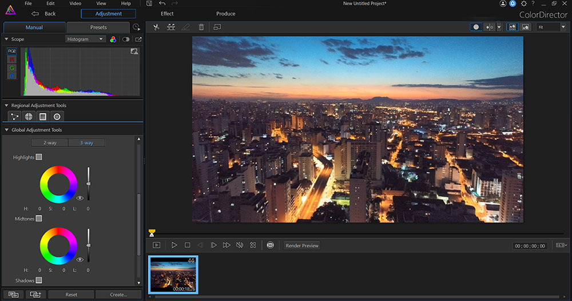Collapse the Global Adjustment Tools section
The height and width of the screenshot is (301, 572).
6,129
